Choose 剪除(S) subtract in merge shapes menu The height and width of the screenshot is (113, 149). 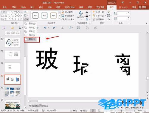[x=32, y=39]
